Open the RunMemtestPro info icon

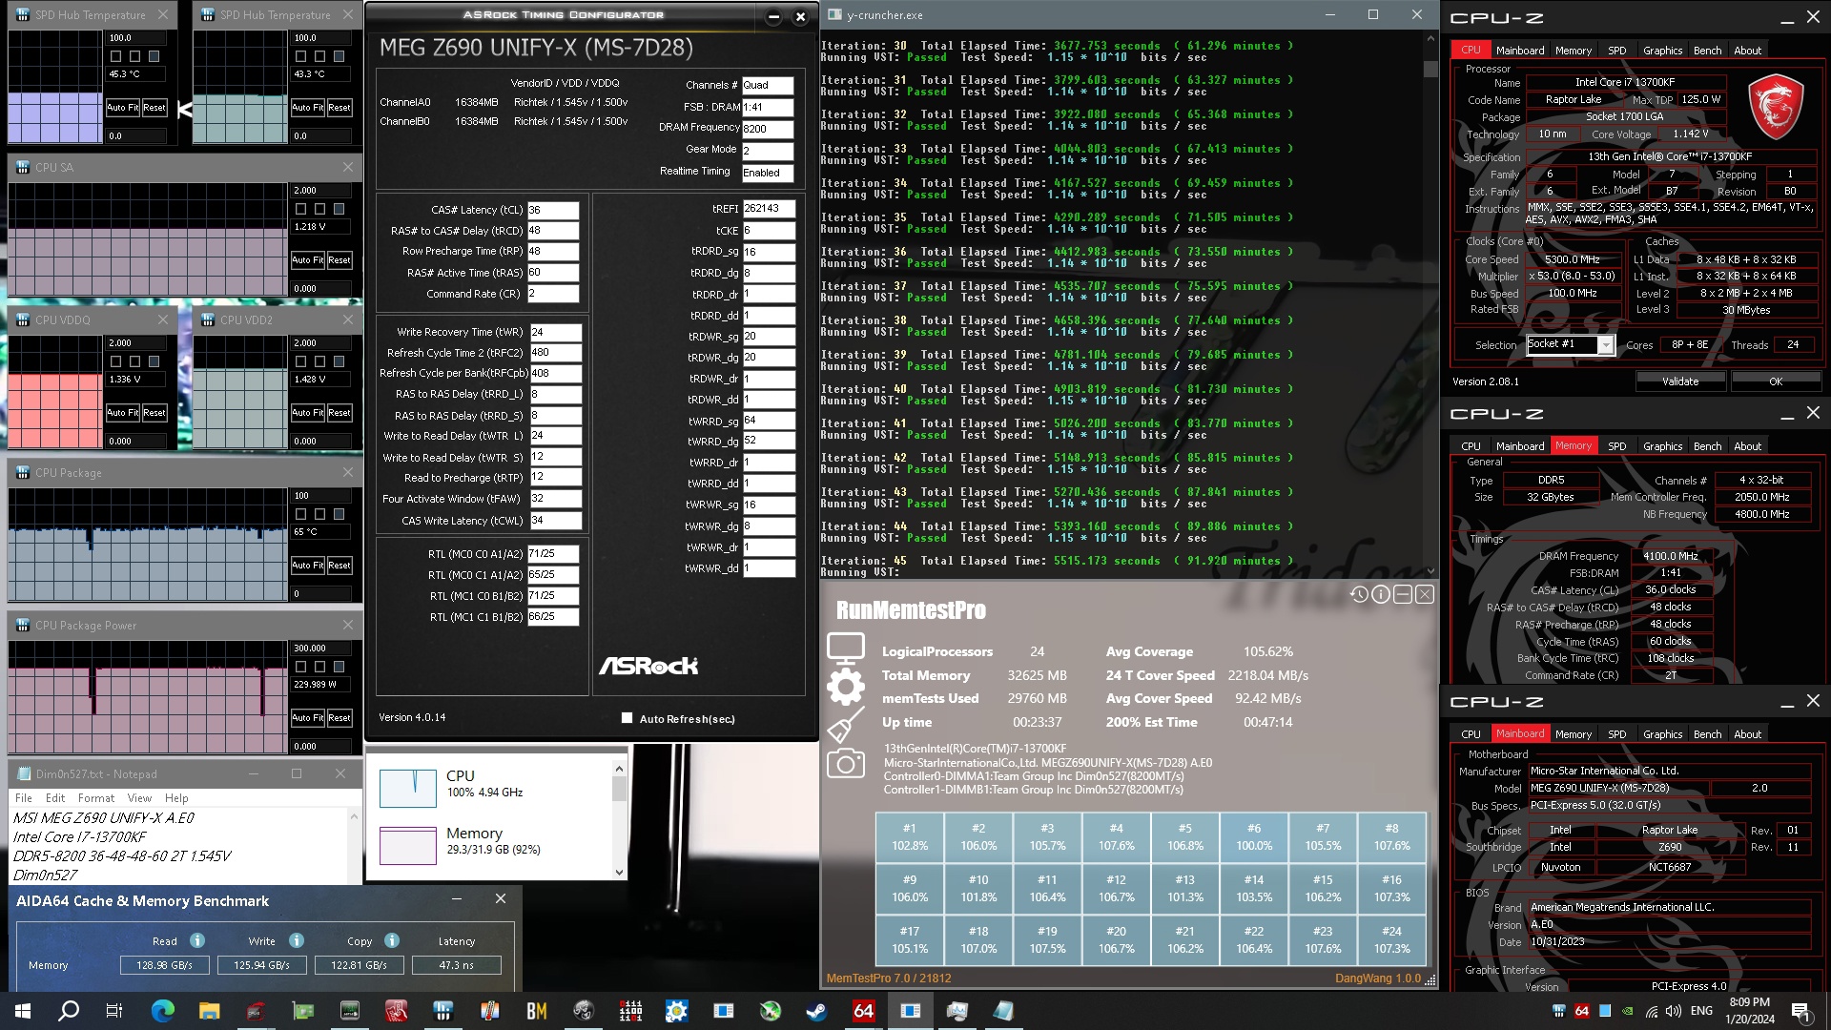tap(1381, 594)
